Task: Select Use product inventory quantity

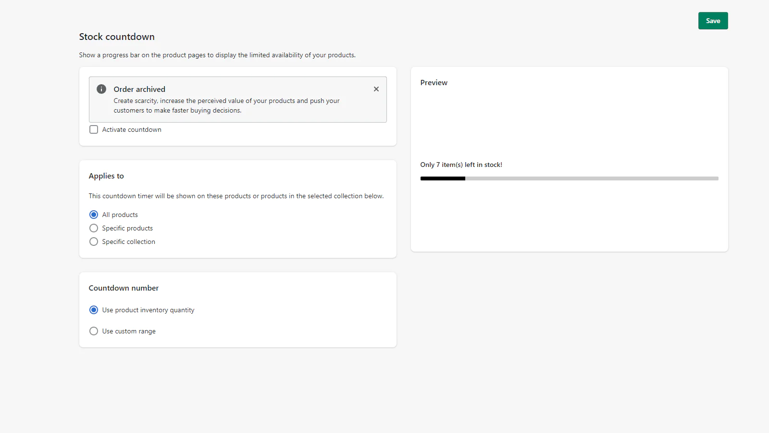Action: [x=94, y=310]
